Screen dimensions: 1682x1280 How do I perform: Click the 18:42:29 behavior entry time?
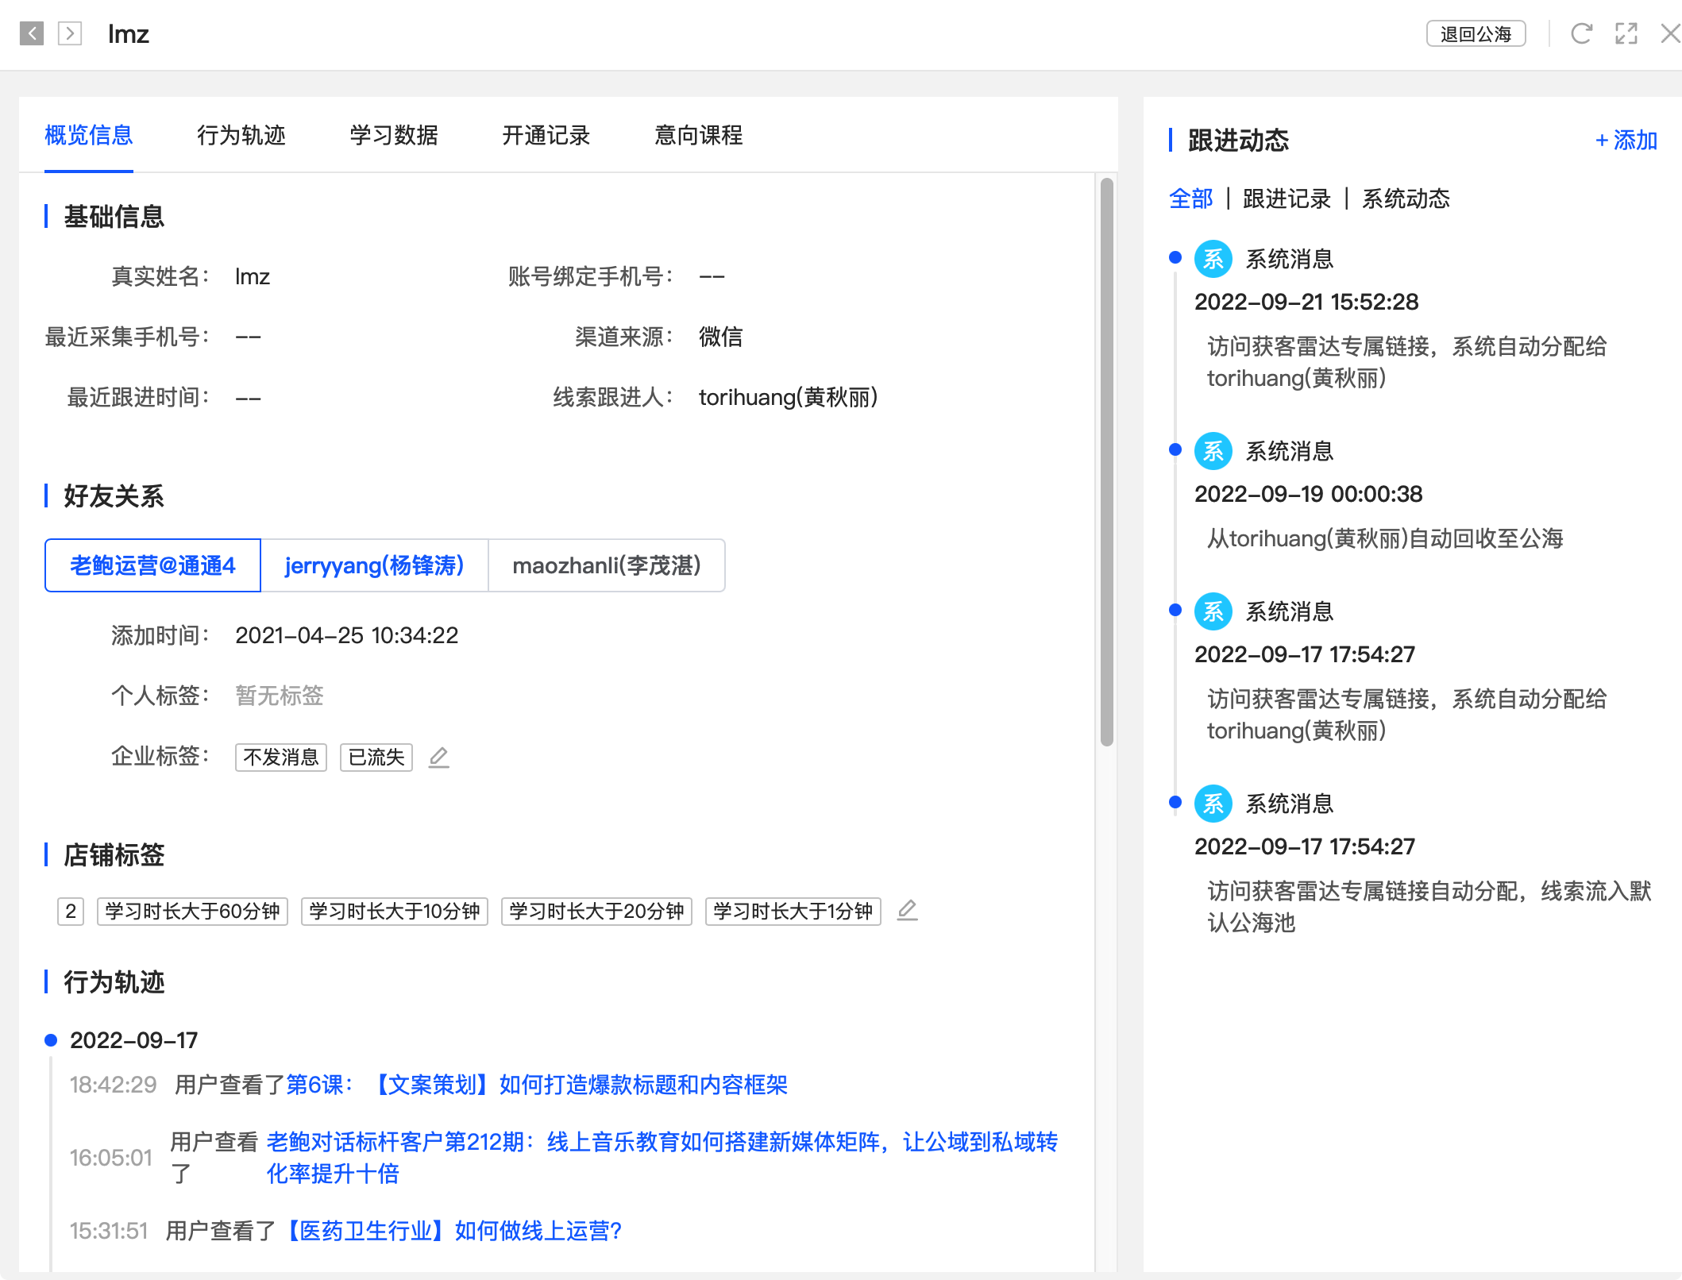(113, 1085)
